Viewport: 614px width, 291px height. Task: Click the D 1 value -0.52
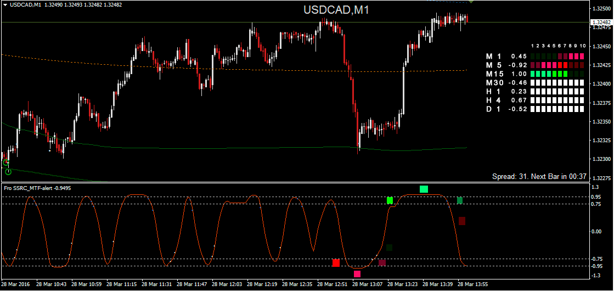click(517, 109)
